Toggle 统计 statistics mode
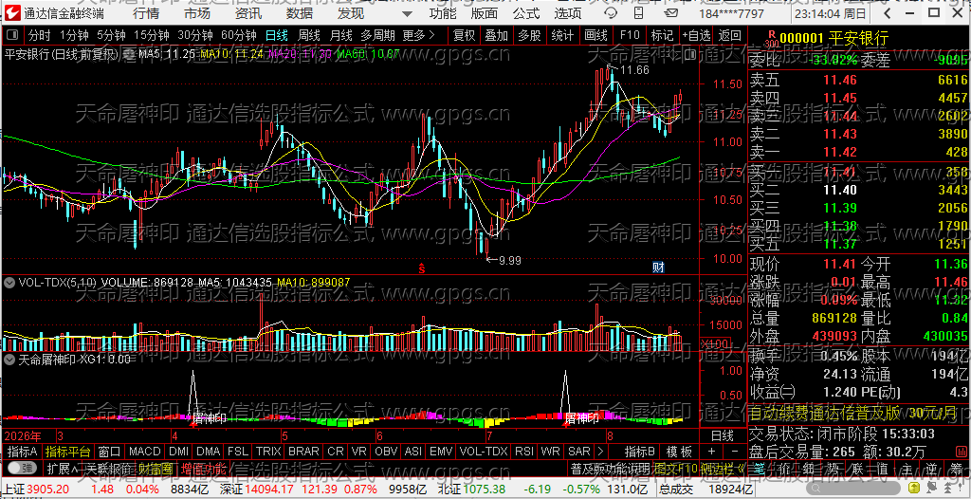This screenshot has width=971, height=499. coord(561,36)
